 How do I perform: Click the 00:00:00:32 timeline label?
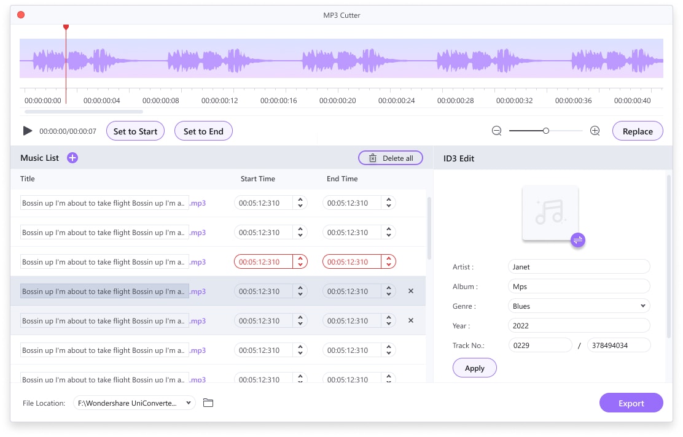[515, 101]
